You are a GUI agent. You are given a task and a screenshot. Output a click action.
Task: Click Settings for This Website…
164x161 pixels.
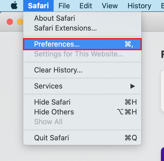click(78, 54)
